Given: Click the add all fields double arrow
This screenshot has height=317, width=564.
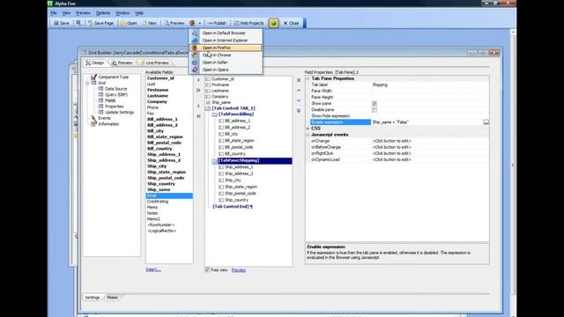Looking at the screenshot, I should 198,90.
